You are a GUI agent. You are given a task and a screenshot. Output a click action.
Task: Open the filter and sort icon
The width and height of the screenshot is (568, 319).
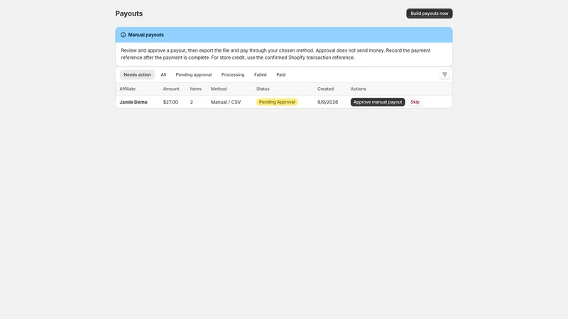pyautogui.click(x=444, y=74)
